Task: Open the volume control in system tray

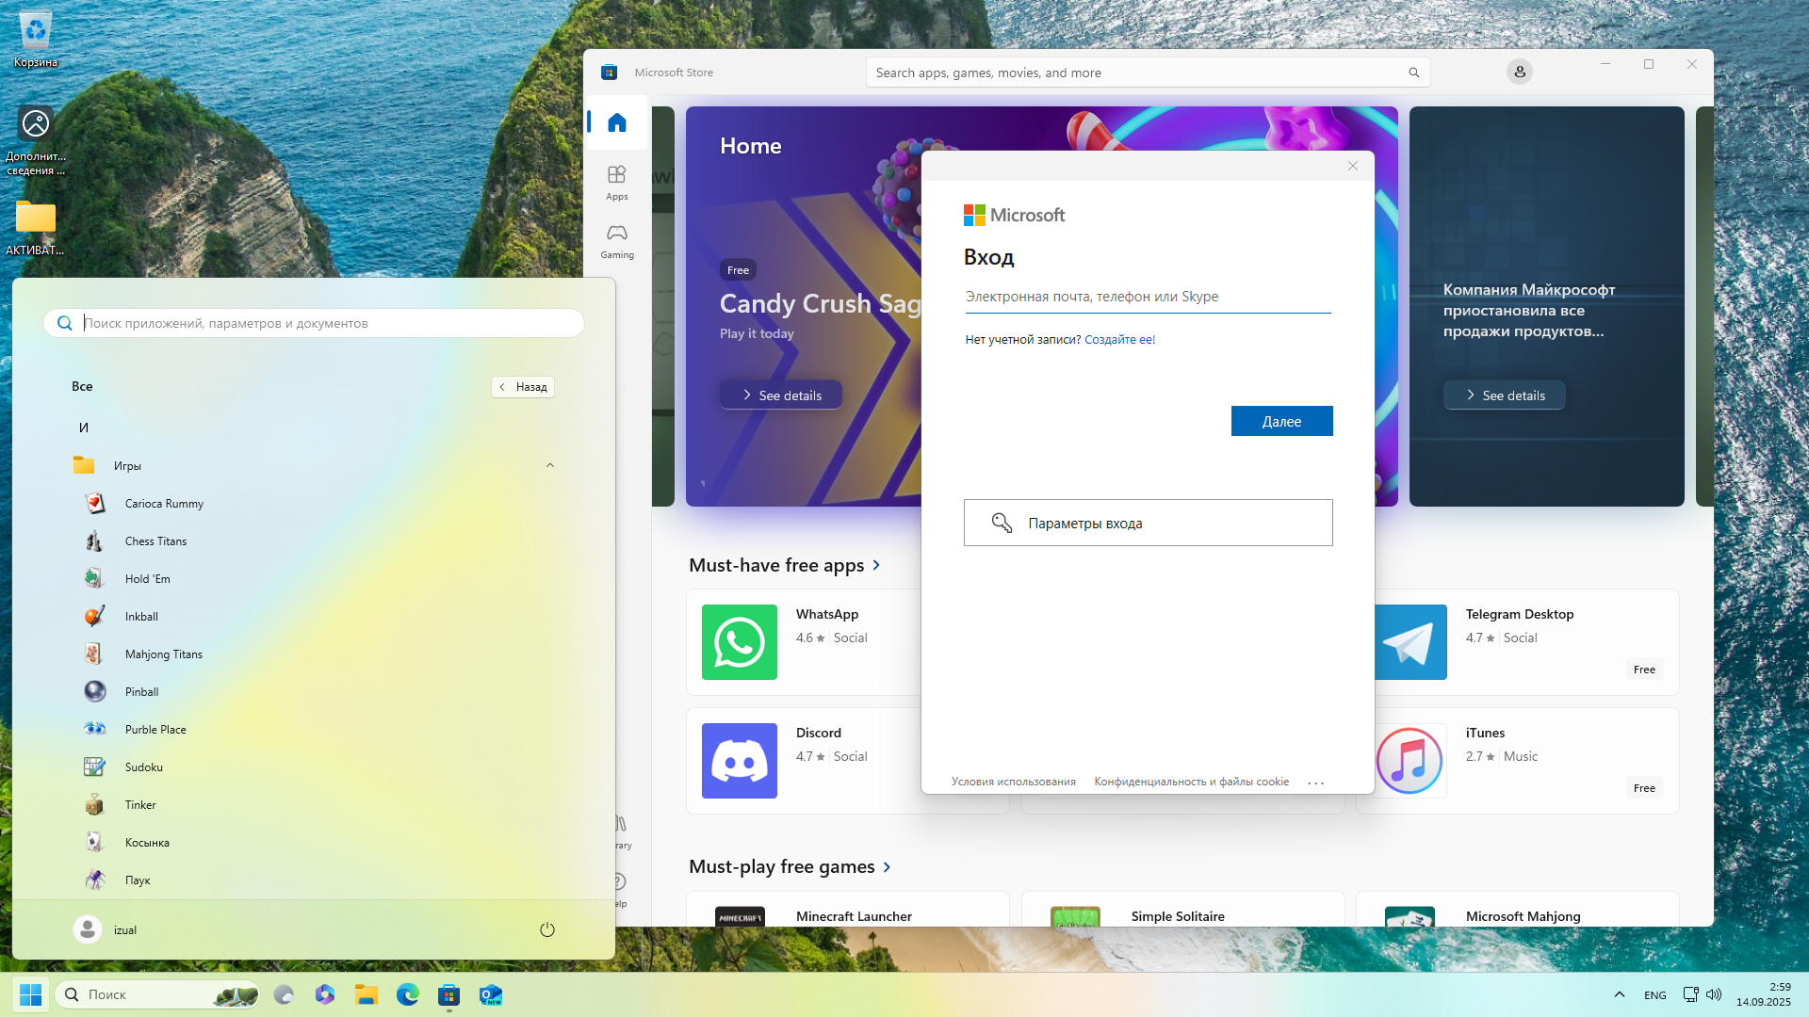Action: (x=1714, y=994)
